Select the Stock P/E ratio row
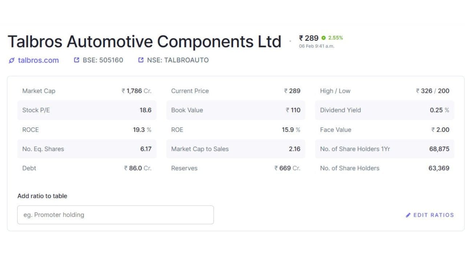Image resolution: width=465 pixels, height=261 pixels. [x=87, y=110]
